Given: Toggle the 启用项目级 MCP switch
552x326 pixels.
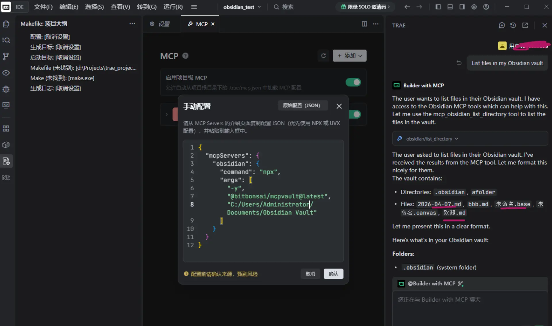Looking at the screenshot, I should pos(353,82).
